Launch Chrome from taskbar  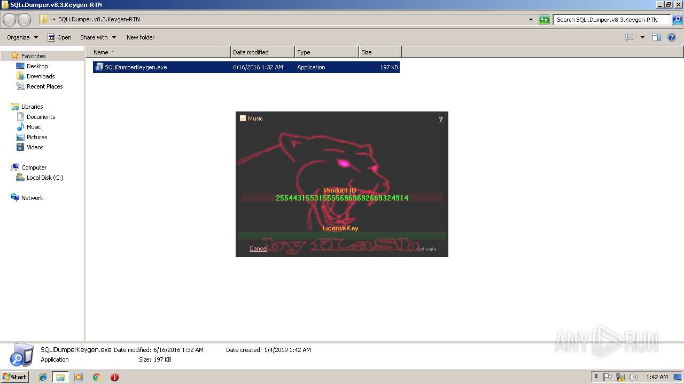(x=97, y=377)
